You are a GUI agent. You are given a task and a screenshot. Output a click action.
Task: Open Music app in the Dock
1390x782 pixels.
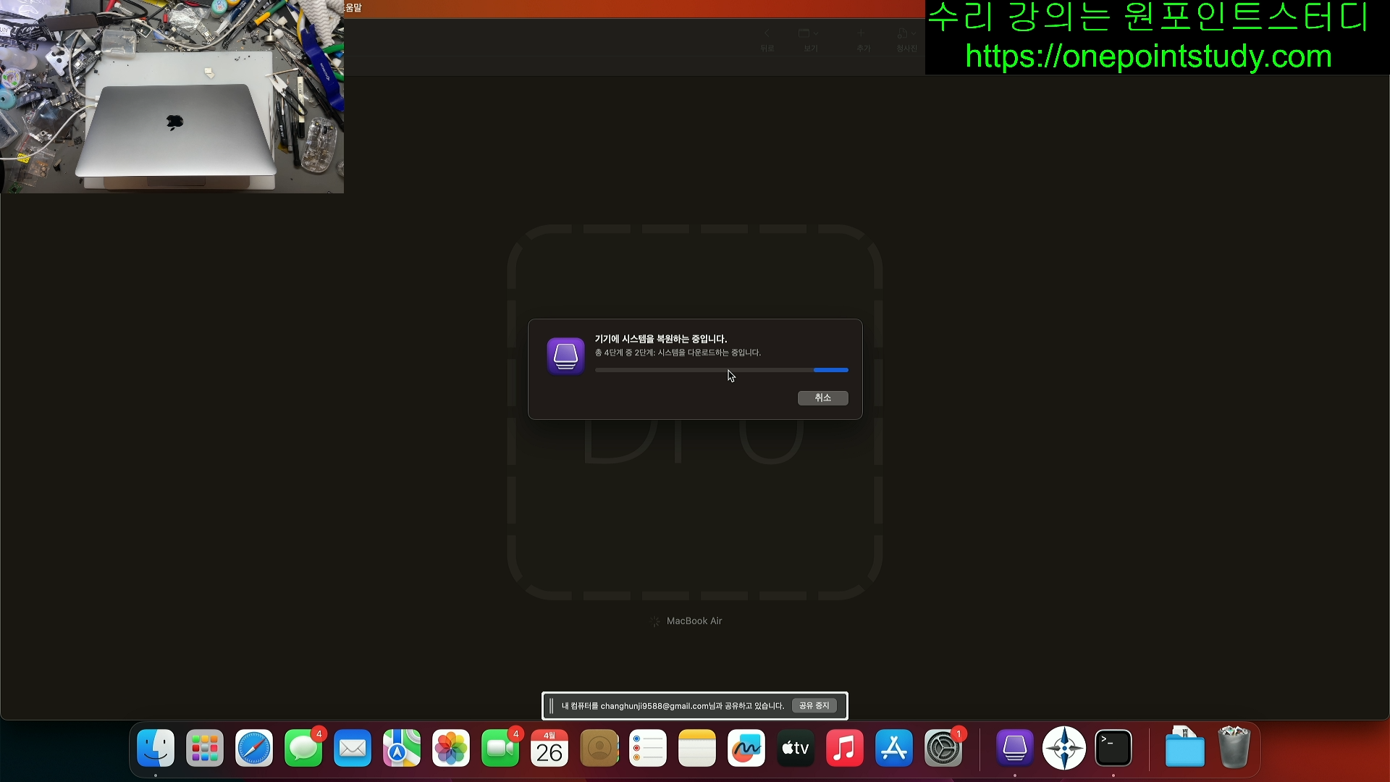click(845, 748)
